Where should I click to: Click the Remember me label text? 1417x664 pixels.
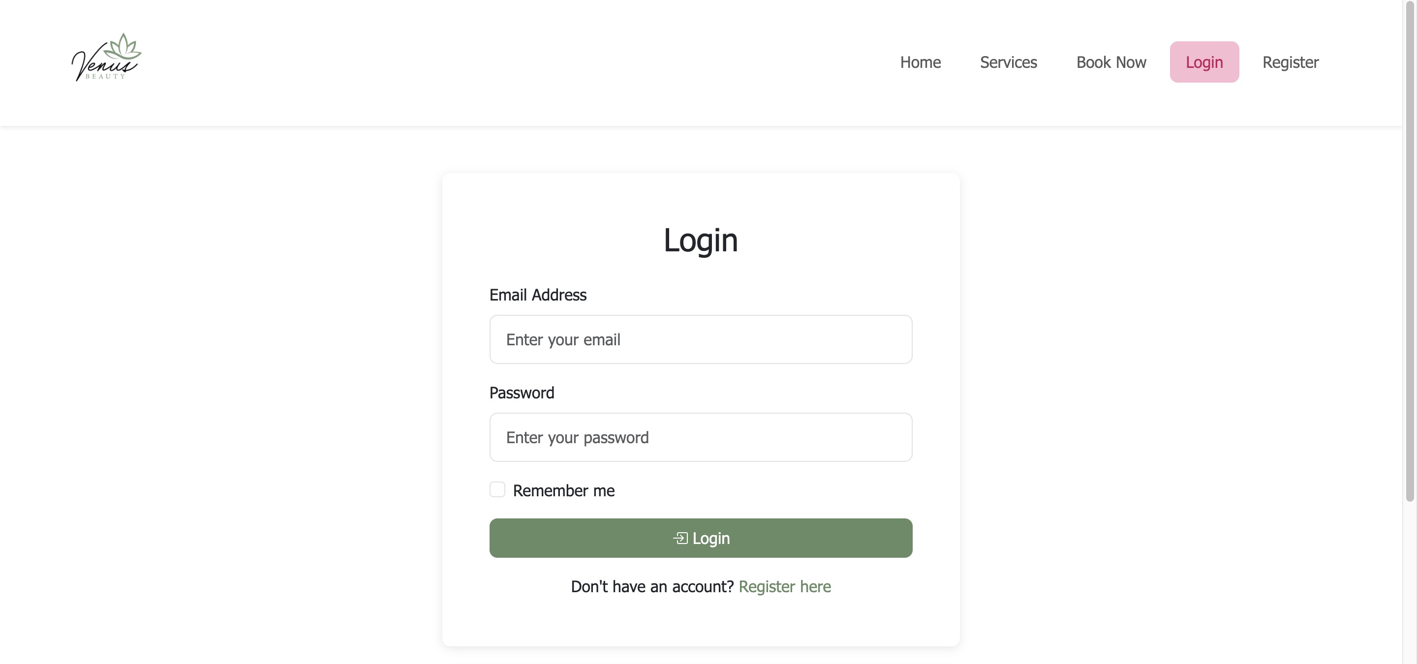(563, 491)
